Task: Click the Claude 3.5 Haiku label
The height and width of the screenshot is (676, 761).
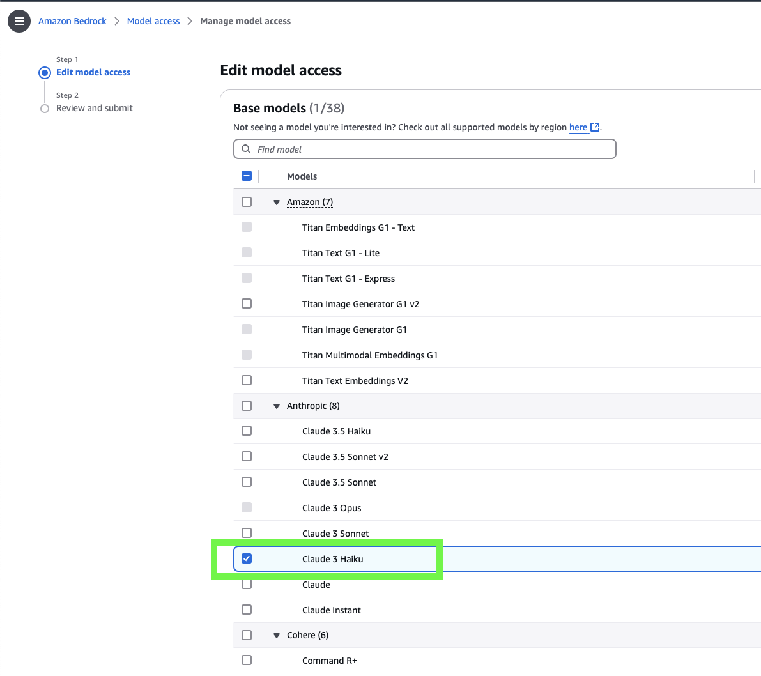Action: [336, 431]
